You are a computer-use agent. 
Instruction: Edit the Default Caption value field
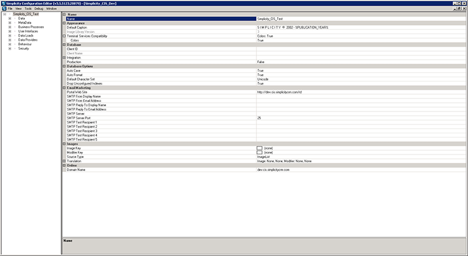(361, 27)
